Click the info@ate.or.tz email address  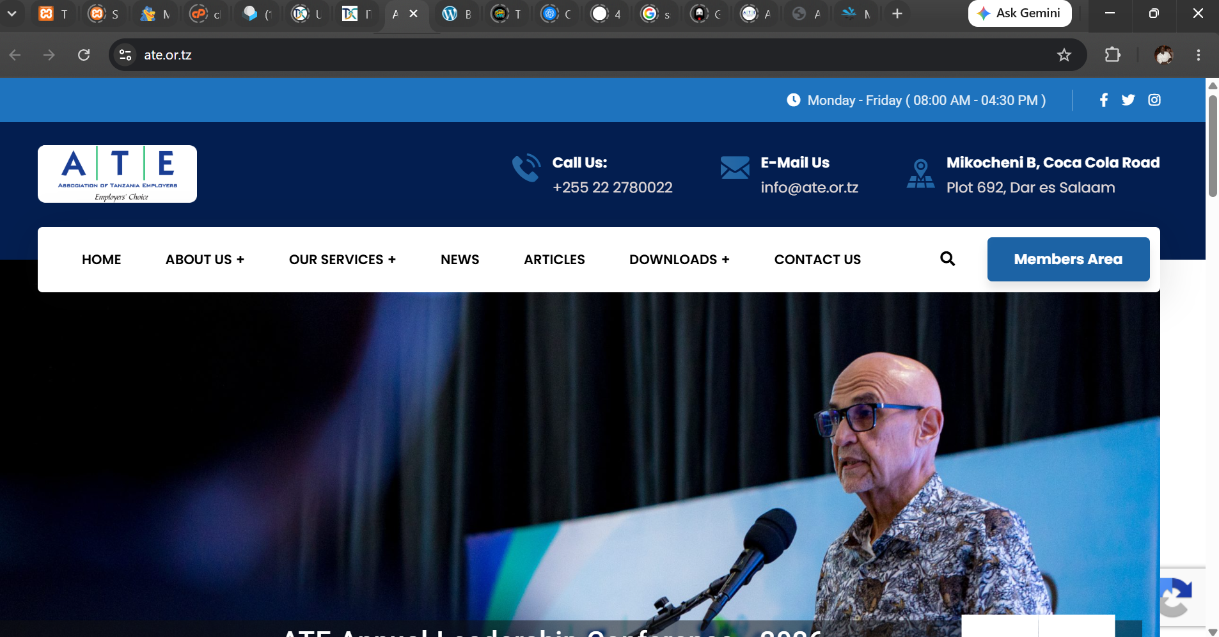(x=809, y=187)
